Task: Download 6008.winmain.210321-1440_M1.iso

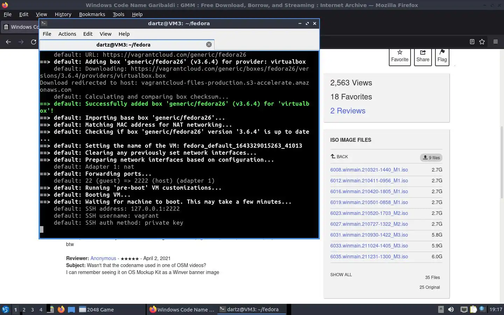Action: click(x=369, y=170)
